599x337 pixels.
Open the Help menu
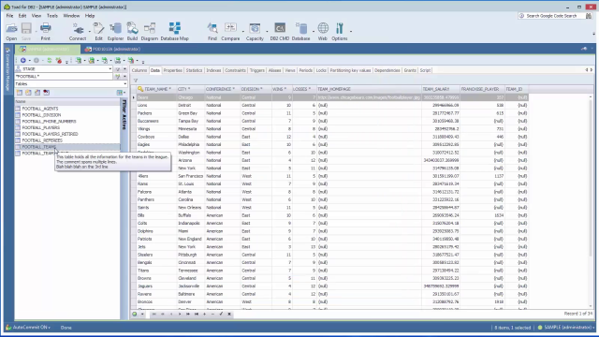[90, 16]
